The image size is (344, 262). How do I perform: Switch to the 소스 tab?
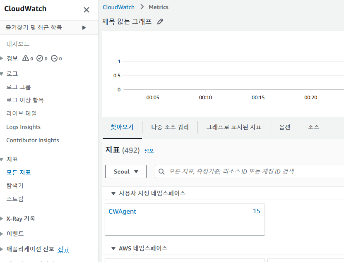click(313, 127)
